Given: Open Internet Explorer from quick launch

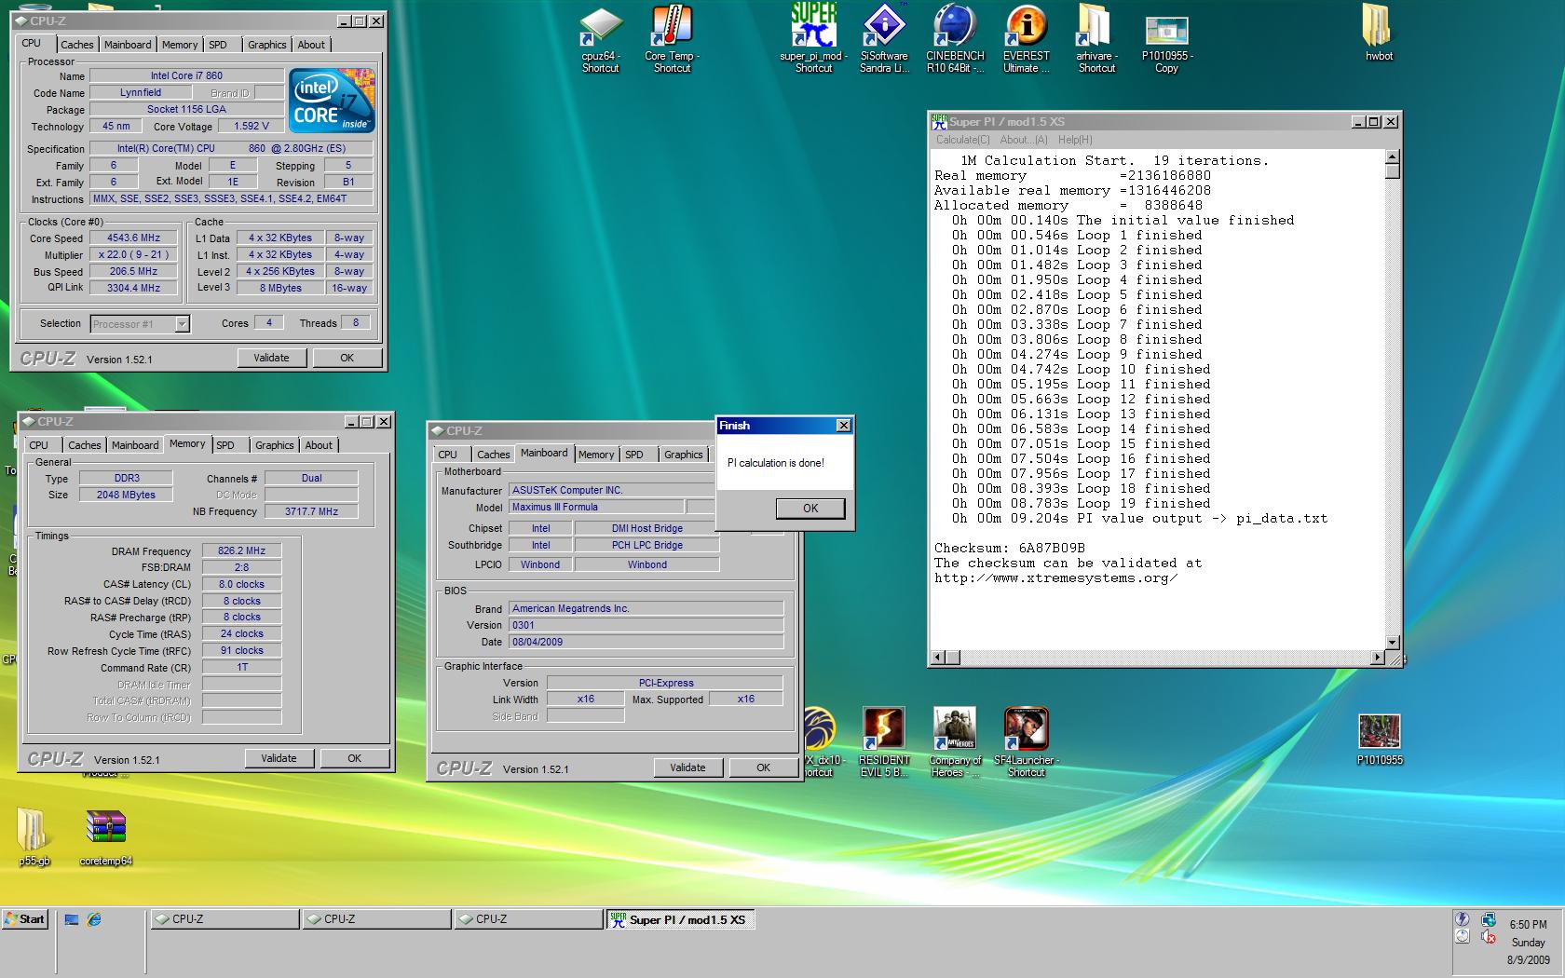Looking at the screenshot, I should 94,919.
